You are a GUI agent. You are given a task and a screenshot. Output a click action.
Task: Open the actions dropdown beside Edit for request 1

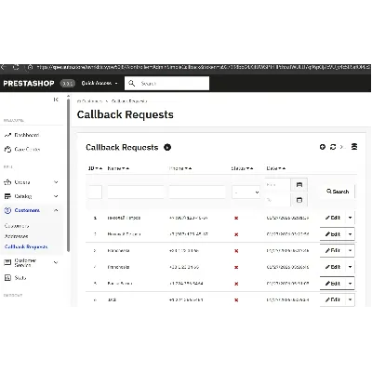pos(350,218)
